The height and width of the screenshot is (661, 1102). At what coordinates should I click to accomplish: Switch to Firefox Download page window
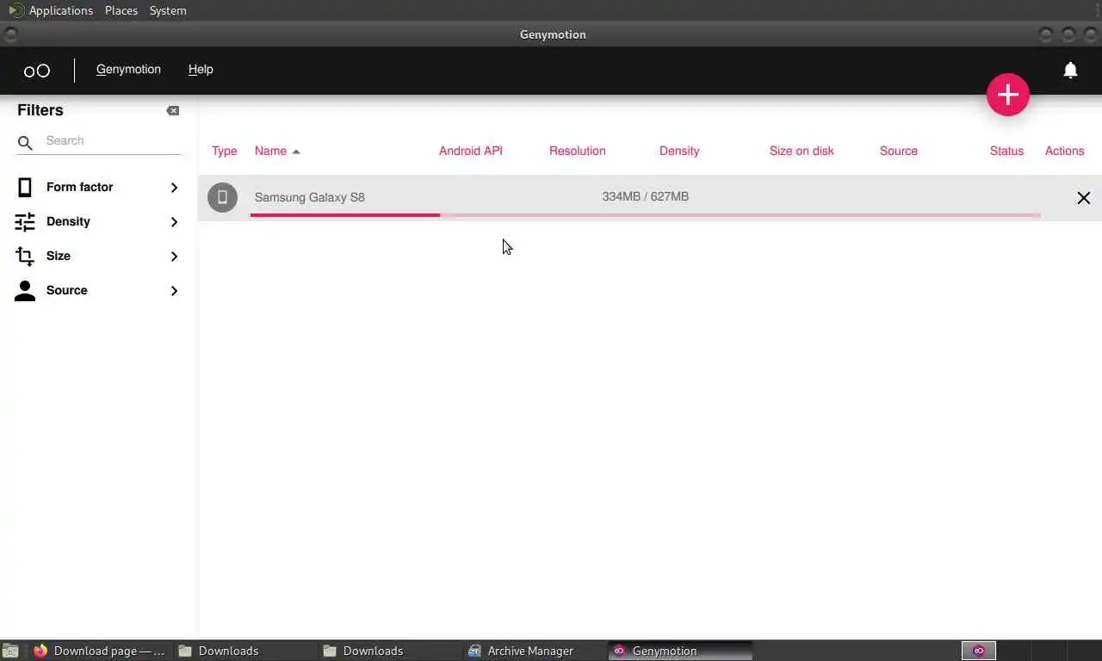[100, 651]
